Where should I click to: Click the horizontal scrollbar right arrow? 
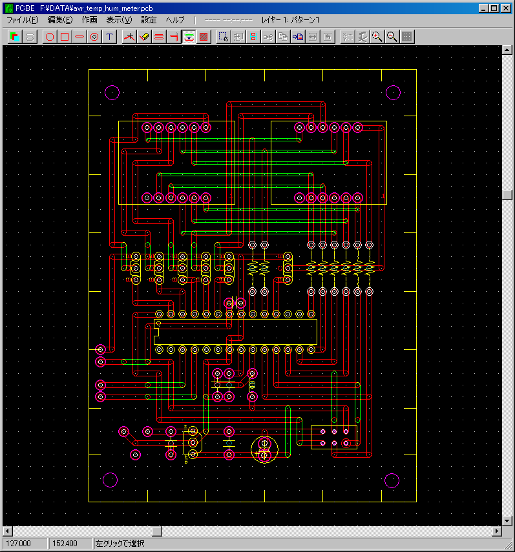[x=497, y=531]
